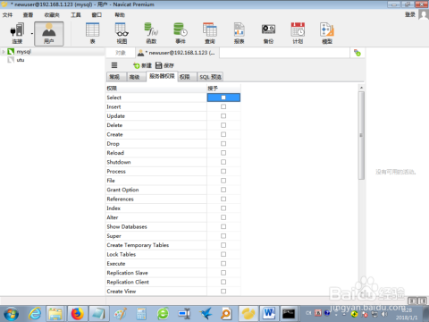Open Paint palette app on taskbar
The width and height of the screenshot is (429, 322).
pos(121,314)
